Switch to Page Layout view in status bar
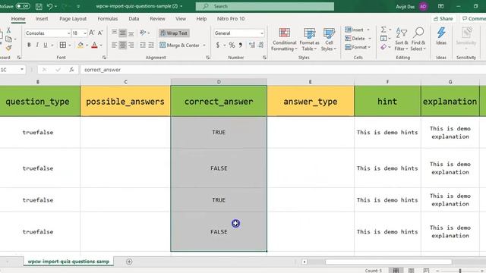This screenshot has height=273, width=486. click(411, 271)
